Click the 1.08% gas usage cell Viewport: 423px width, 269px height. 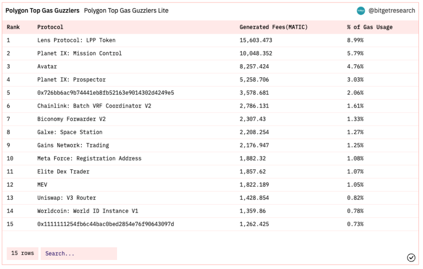pyautogui.click(x=355, y=158)
